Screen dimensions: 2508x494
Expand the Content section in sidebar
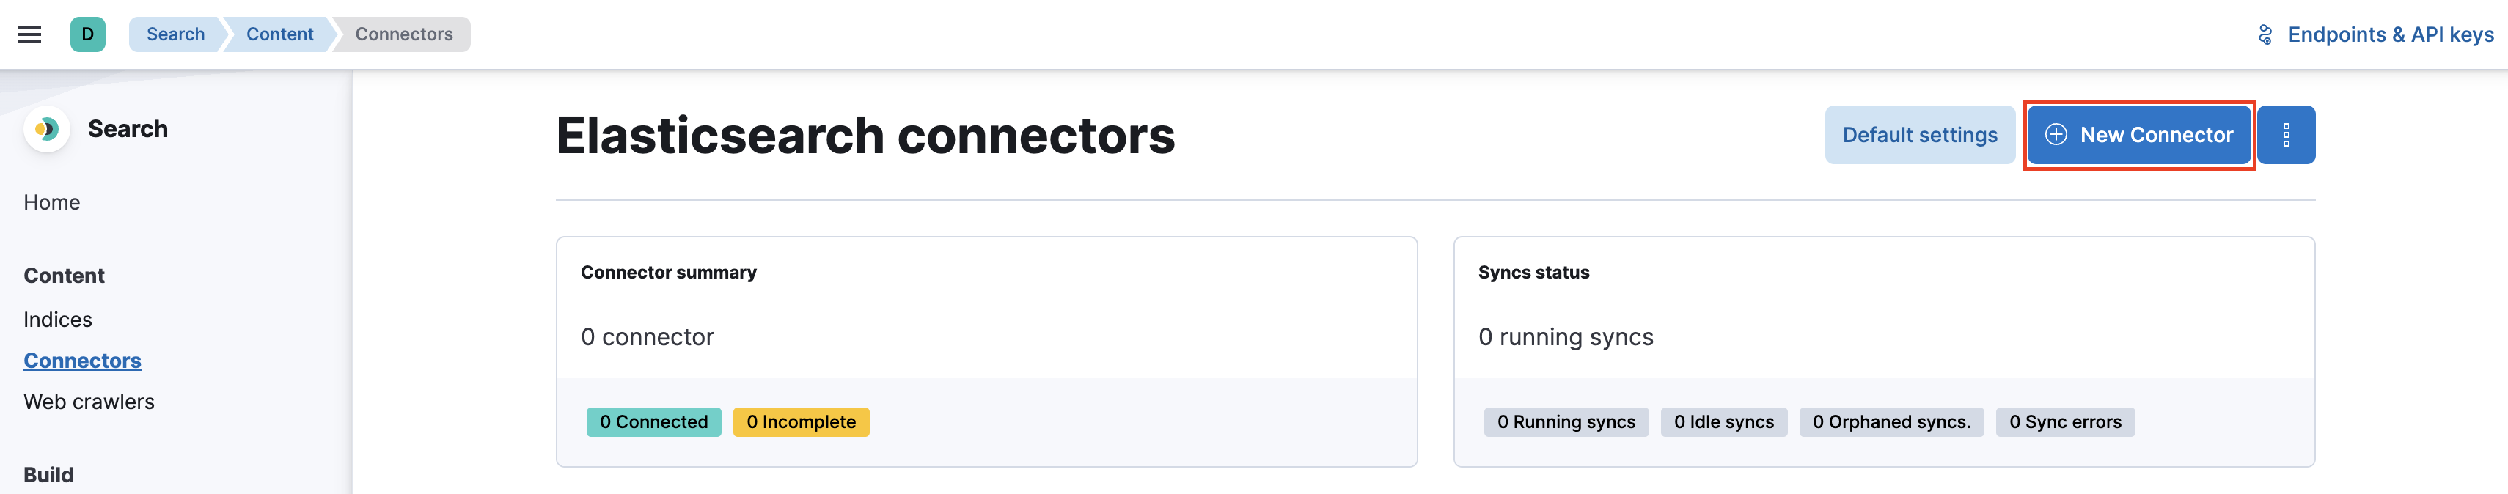[x=63, y=275]
